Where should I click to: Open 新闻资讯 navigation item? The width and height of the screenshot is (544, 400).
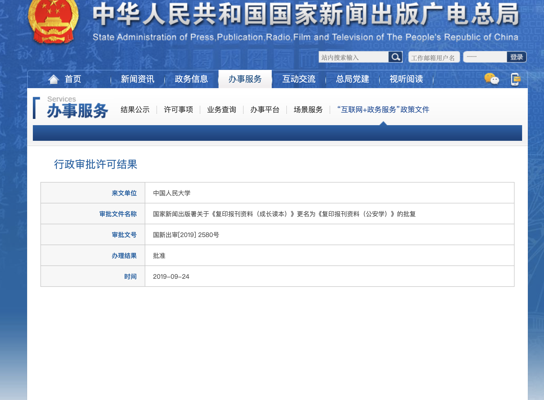(138, 79)
